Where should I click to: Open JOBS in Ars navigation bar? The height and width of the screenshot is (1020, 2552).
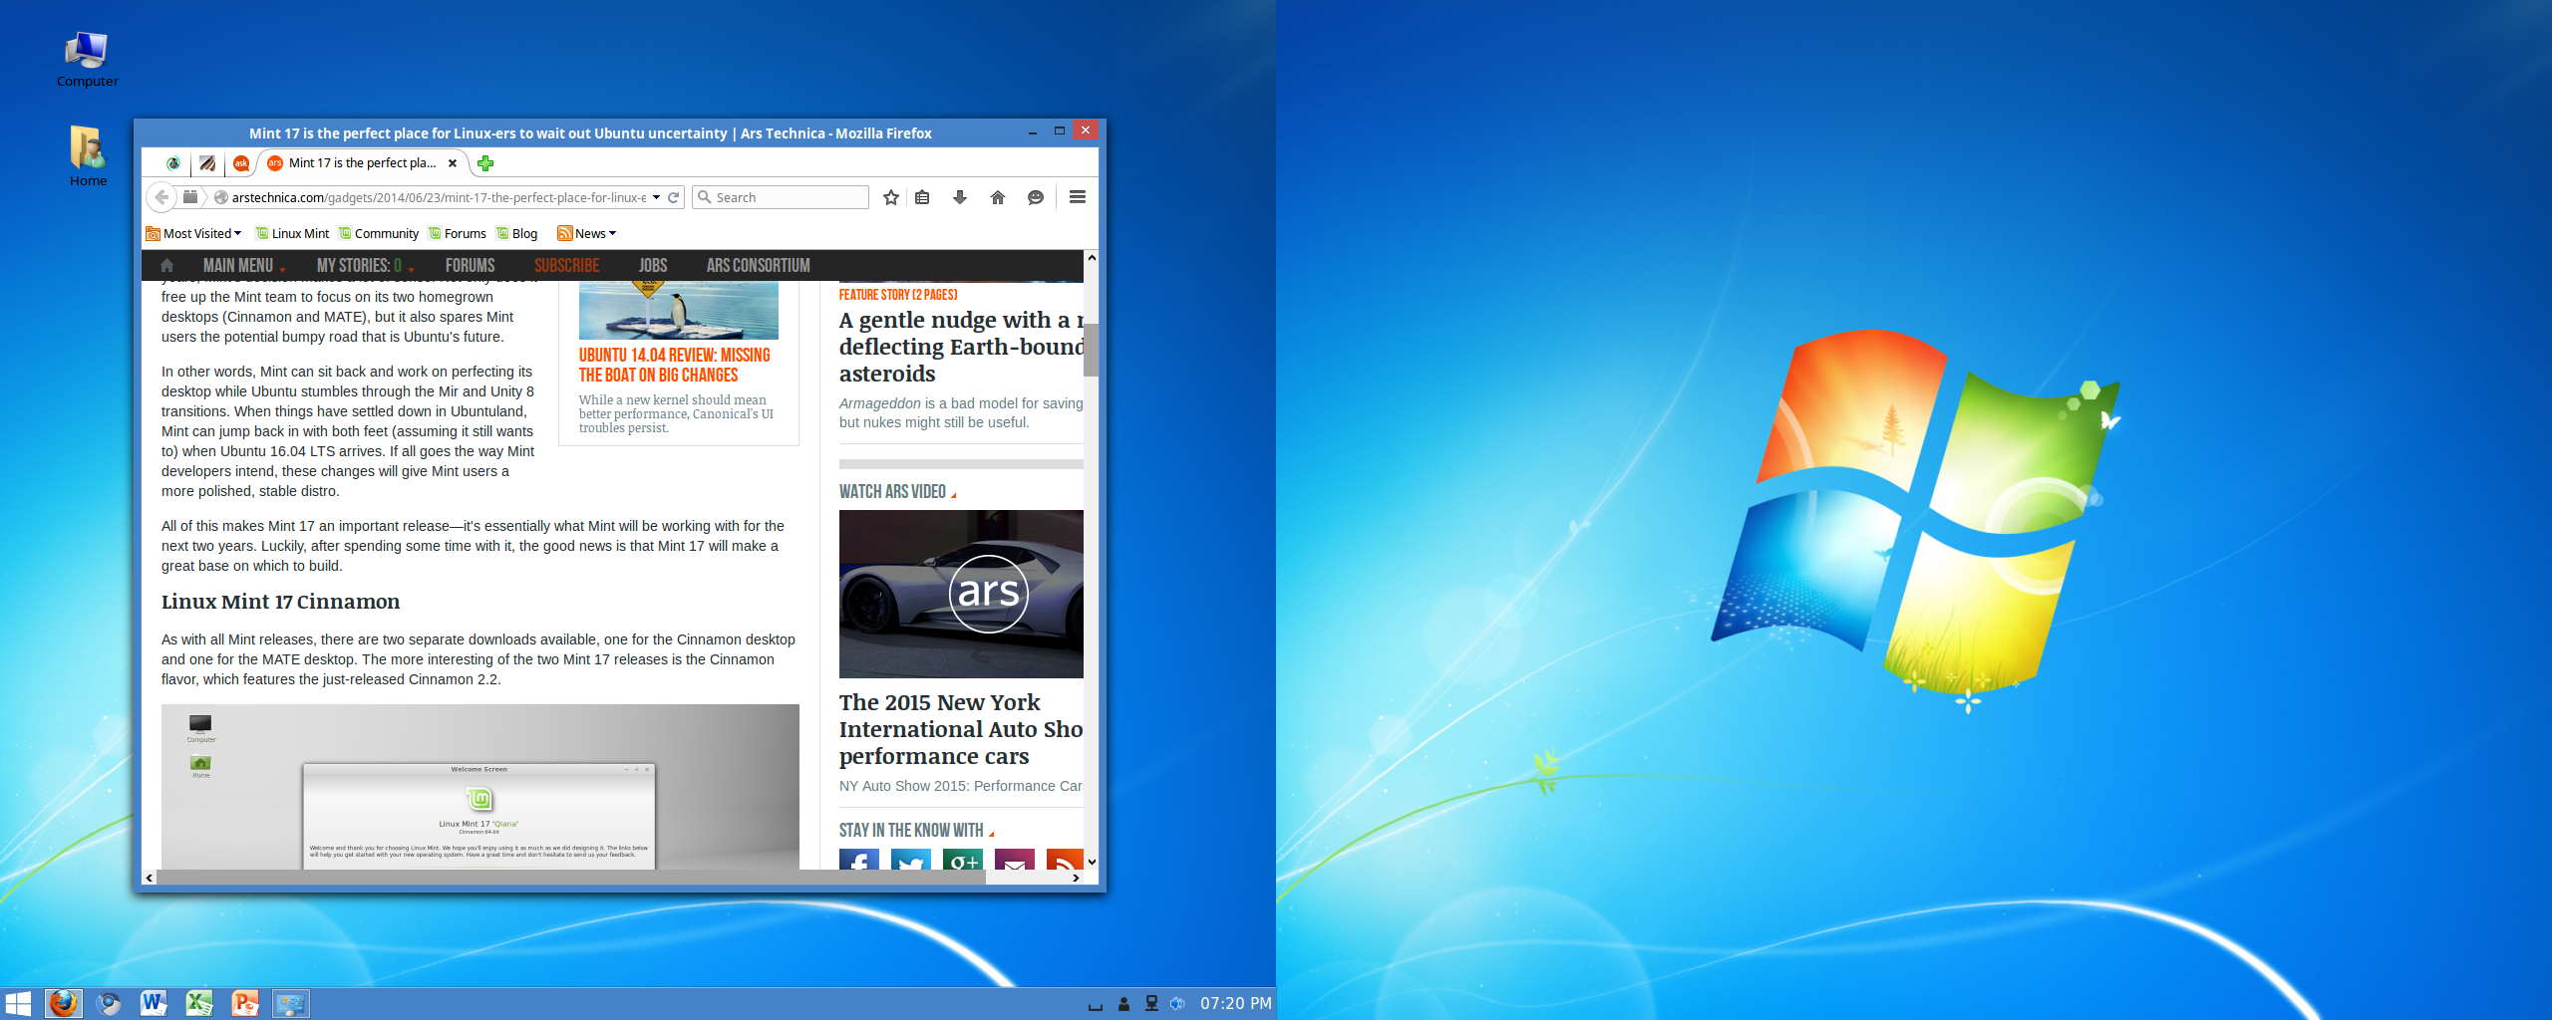pyautogui.click(x=652, y=266)
